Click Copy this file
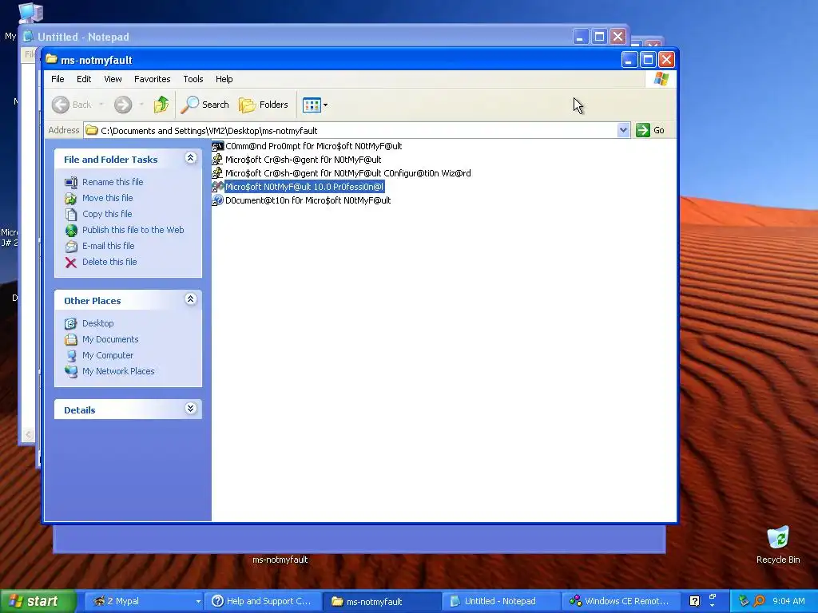The image size is (818, 613). (107, 214)
